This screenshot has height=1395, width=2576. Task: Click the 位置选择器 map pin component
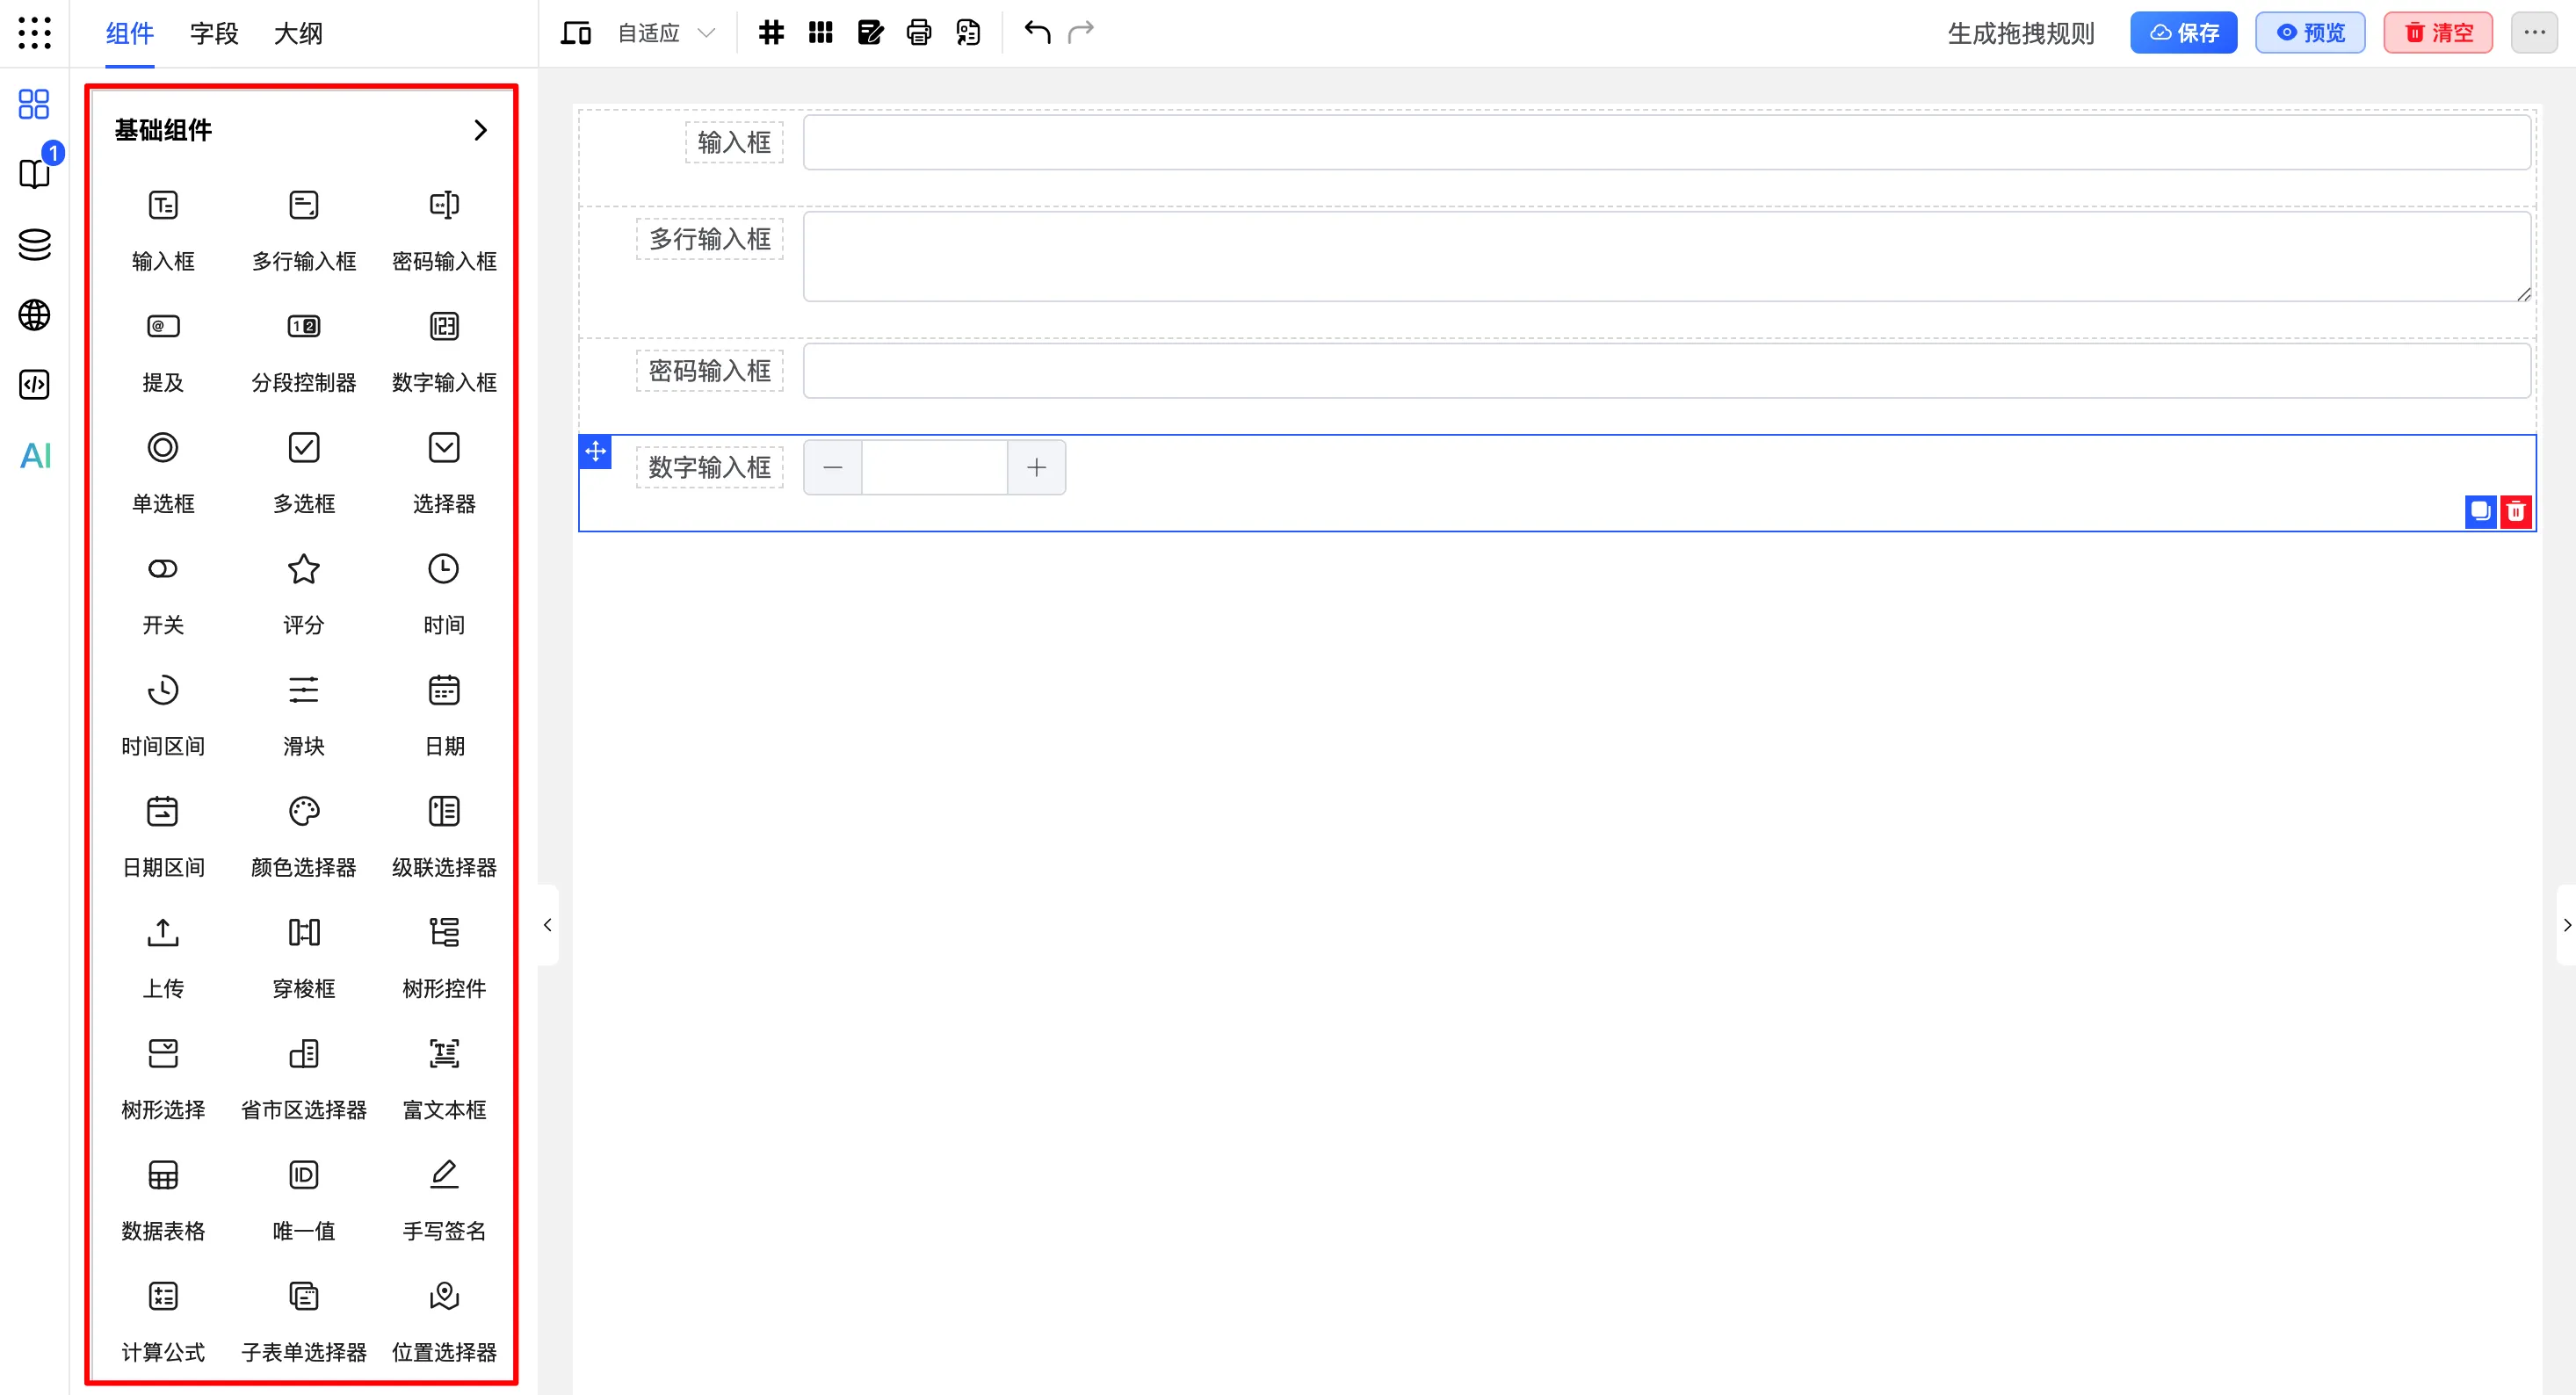pyautogui.click(x=444, y=1296)
